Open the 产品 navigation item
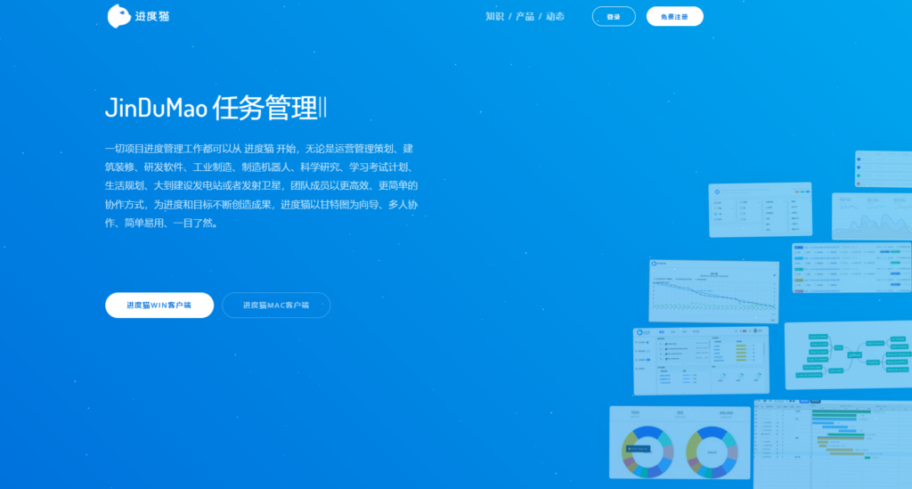The width and height of the screenshot is (912, 489). pos(525,16)
